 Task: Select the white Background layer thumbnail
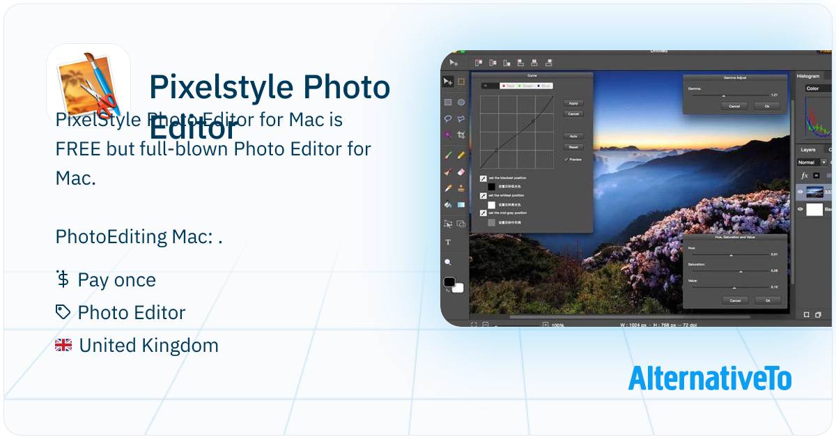814,209
